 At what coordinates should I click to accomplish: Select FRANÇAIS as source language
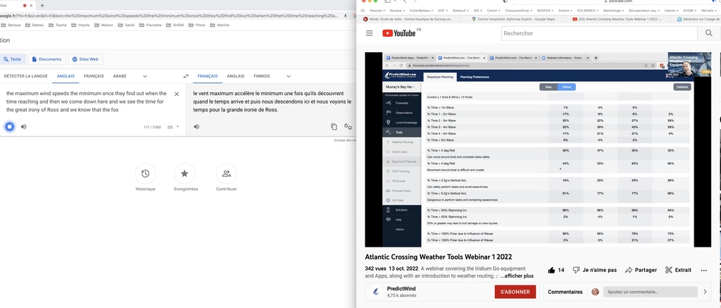point(94,76)
